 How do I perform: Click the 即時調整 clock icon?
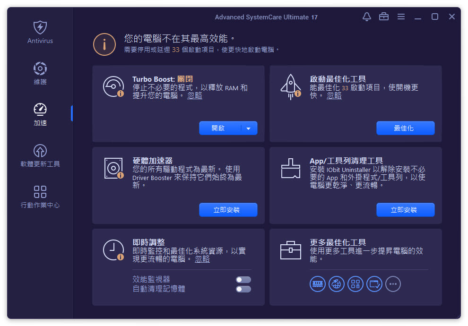(x=113, y=250)
